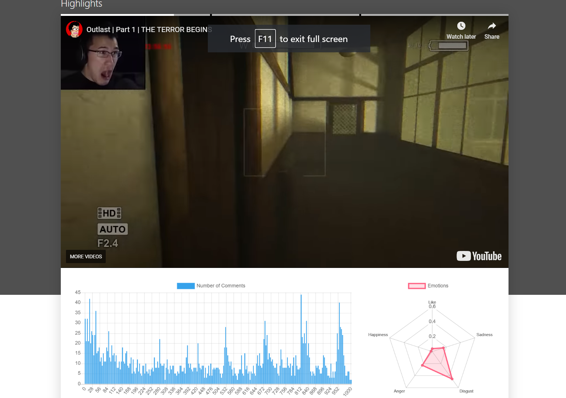Click the Happiness axis label
Screen dimensions: 566x398
click(378, 335)
